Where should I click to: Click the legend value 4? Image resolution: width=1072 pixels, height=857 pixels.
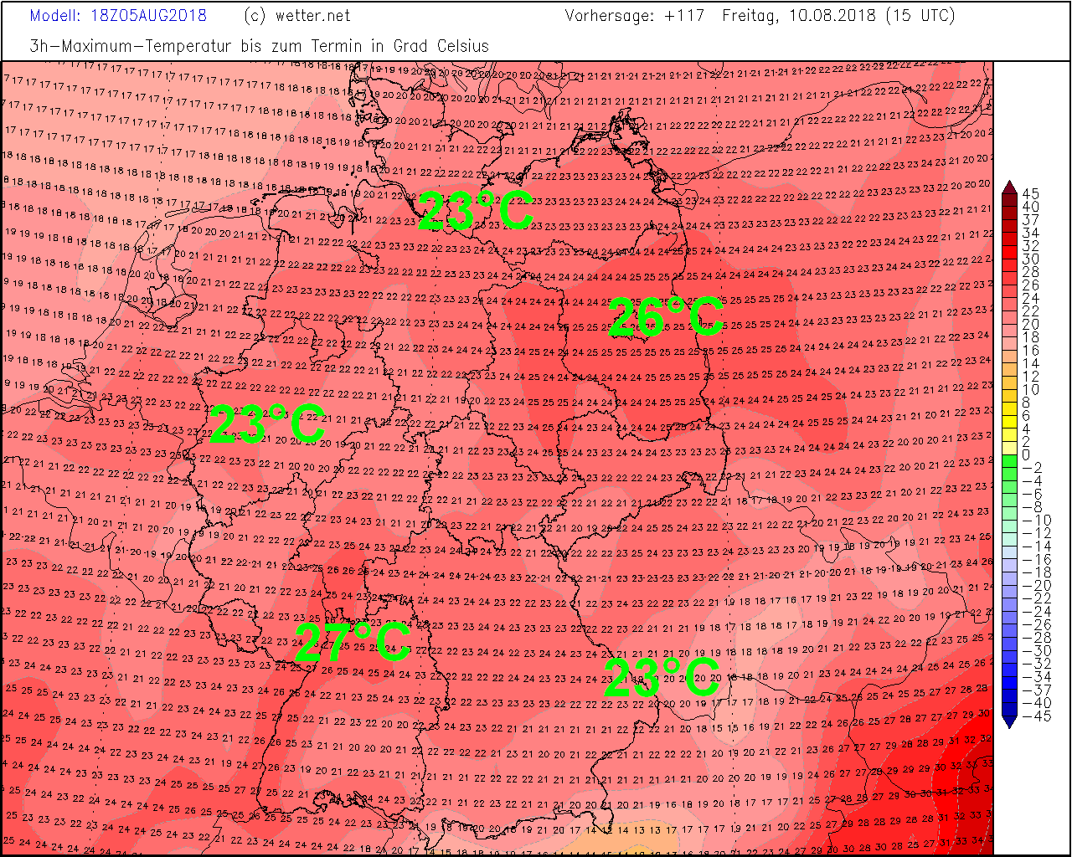coord(1026,429)
